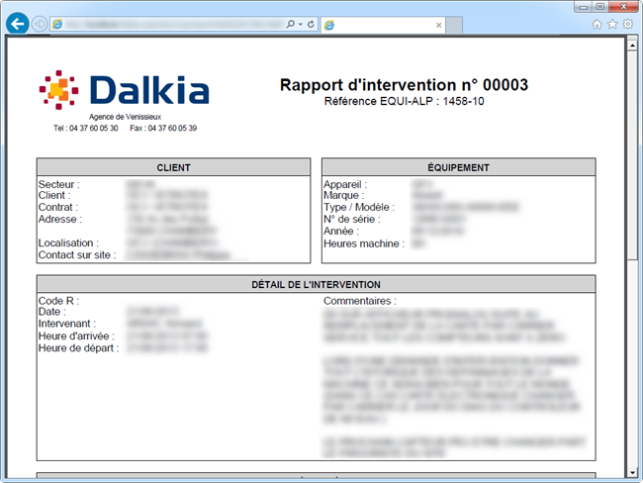Viewport: 643px width, 483px height.
Task: Click the search magnifier in address bar
Action: tap(290, 24)
